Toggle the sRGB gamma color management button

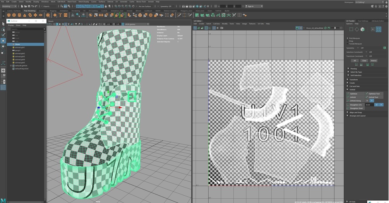pos(122,24)
